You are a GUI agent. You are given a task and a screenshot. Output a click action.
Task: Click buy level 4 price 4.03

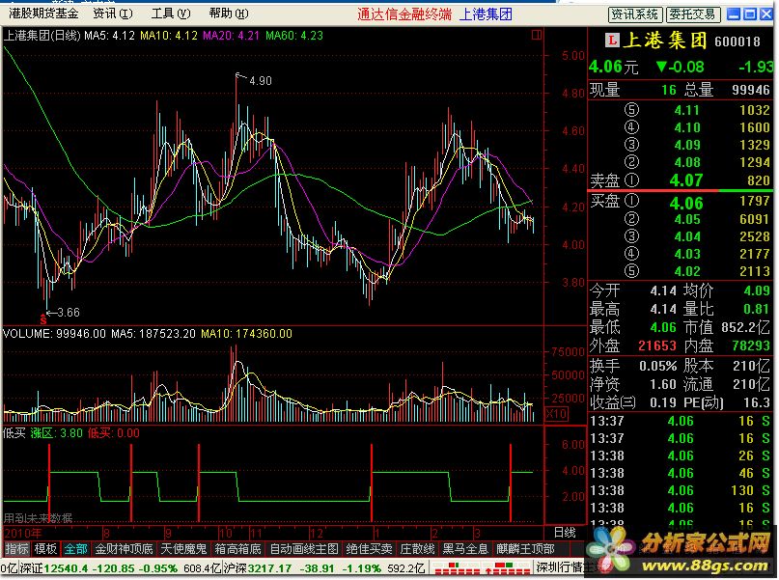pyautogui.click(x=687, y=254)
